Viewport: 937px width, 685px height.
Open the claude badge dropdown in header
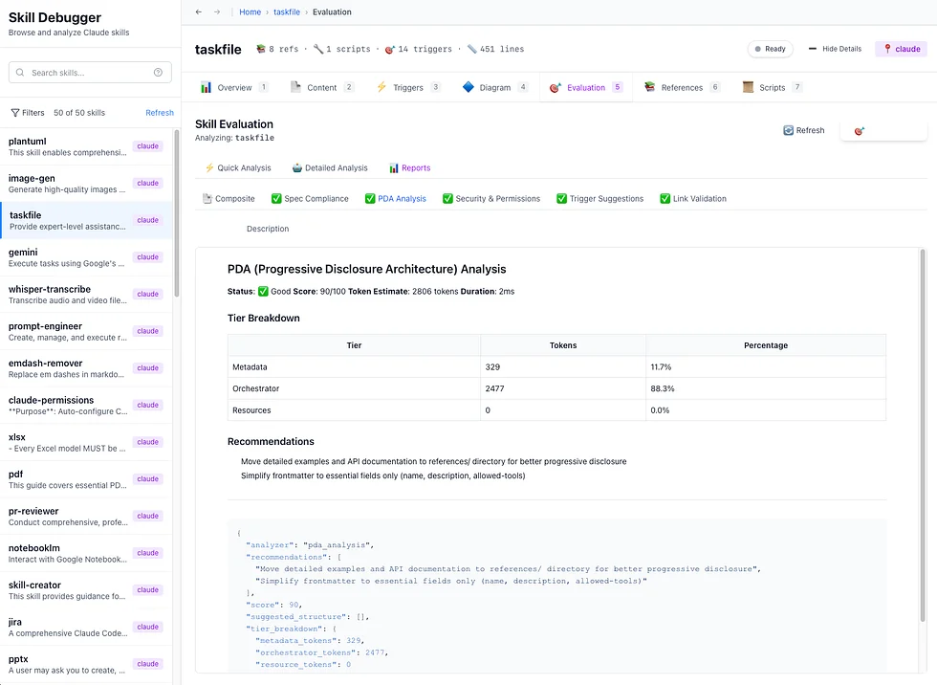tap(900, 49)
